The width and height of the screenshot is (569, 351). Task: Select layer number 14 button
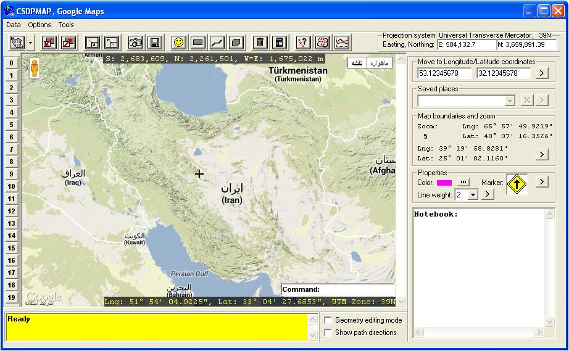[12, 236]
